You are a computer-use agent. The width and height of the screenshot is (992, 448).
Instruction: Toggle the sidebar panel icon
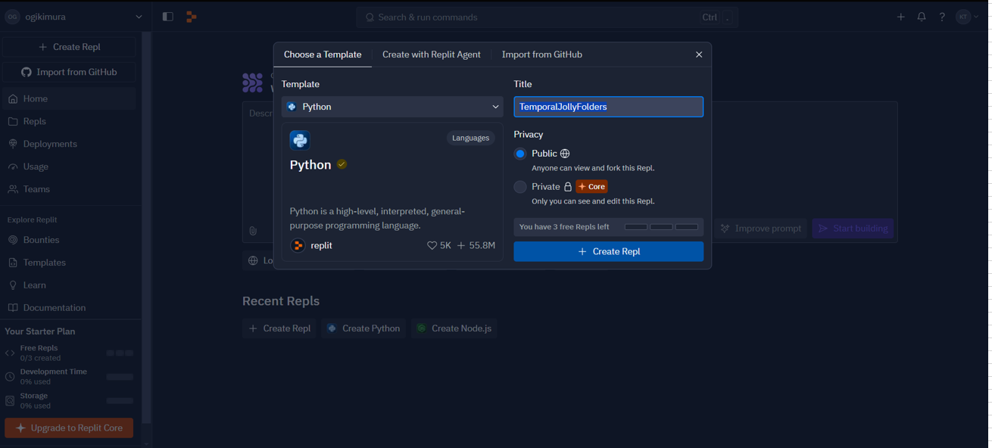pyautogui.click(x=168, y=17)
